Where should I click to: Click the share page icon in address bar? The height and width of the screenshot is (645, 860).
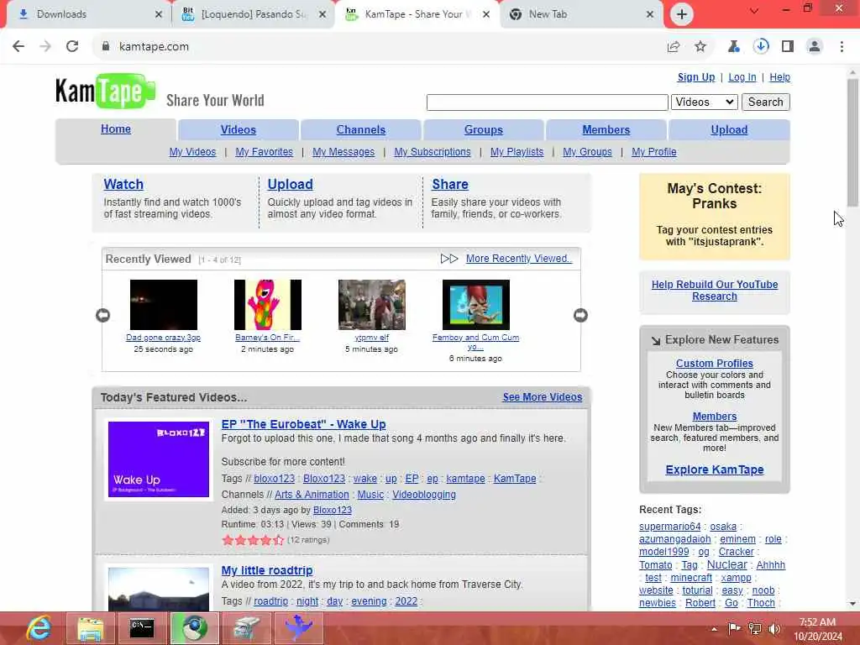(674, 47)
